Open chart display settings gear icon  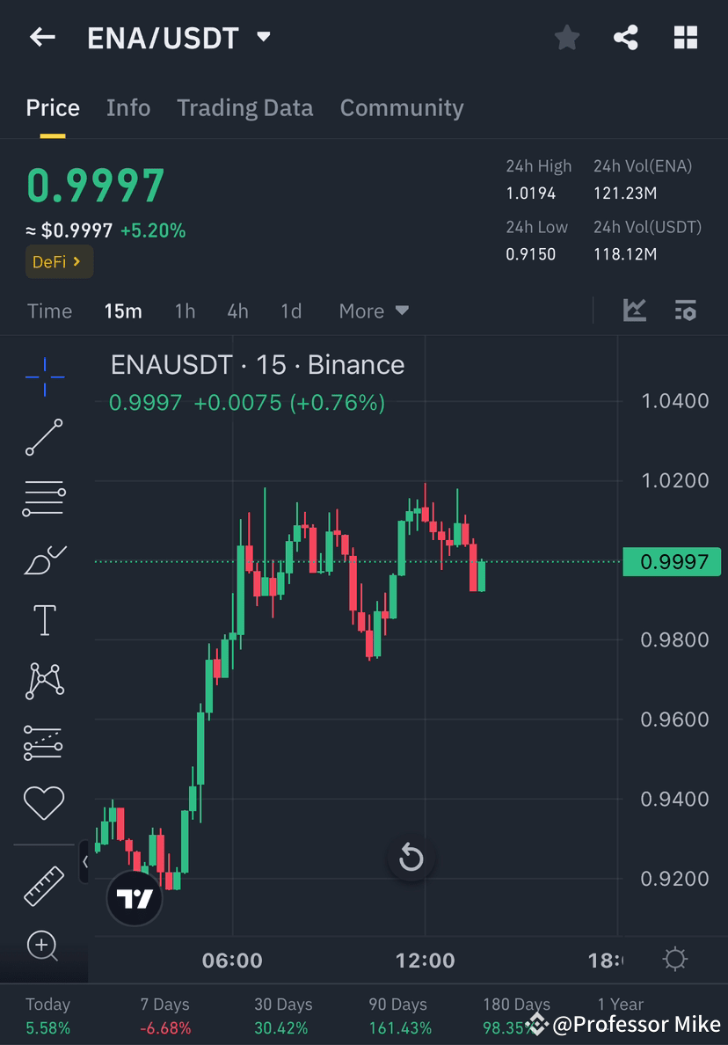[685, 310]
